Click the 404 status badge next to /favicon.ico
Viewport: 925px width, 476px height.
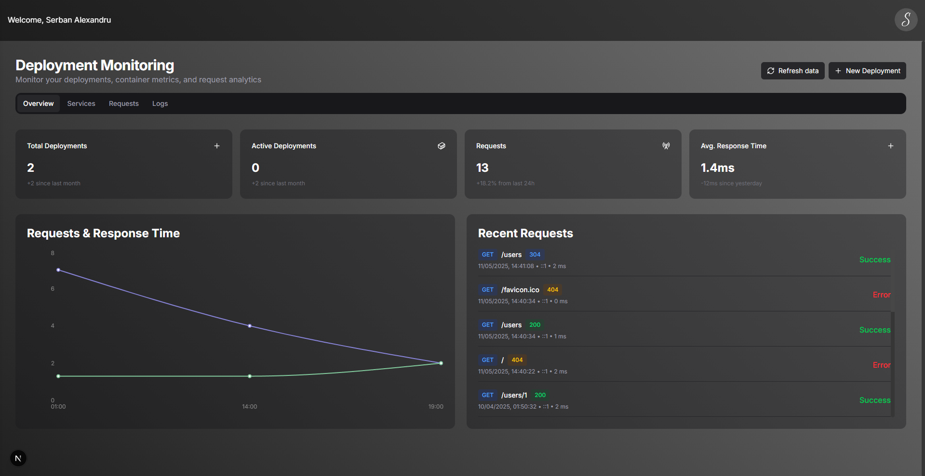click(x=552, y=289)
